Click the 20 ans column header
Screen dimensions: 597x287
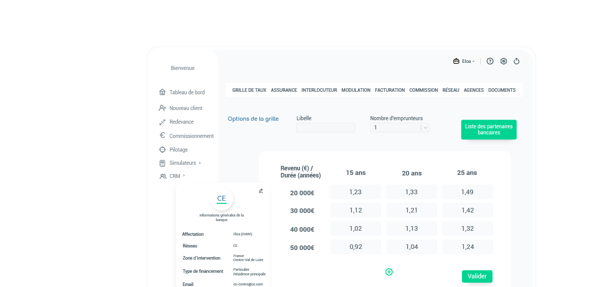pos(412,173)
